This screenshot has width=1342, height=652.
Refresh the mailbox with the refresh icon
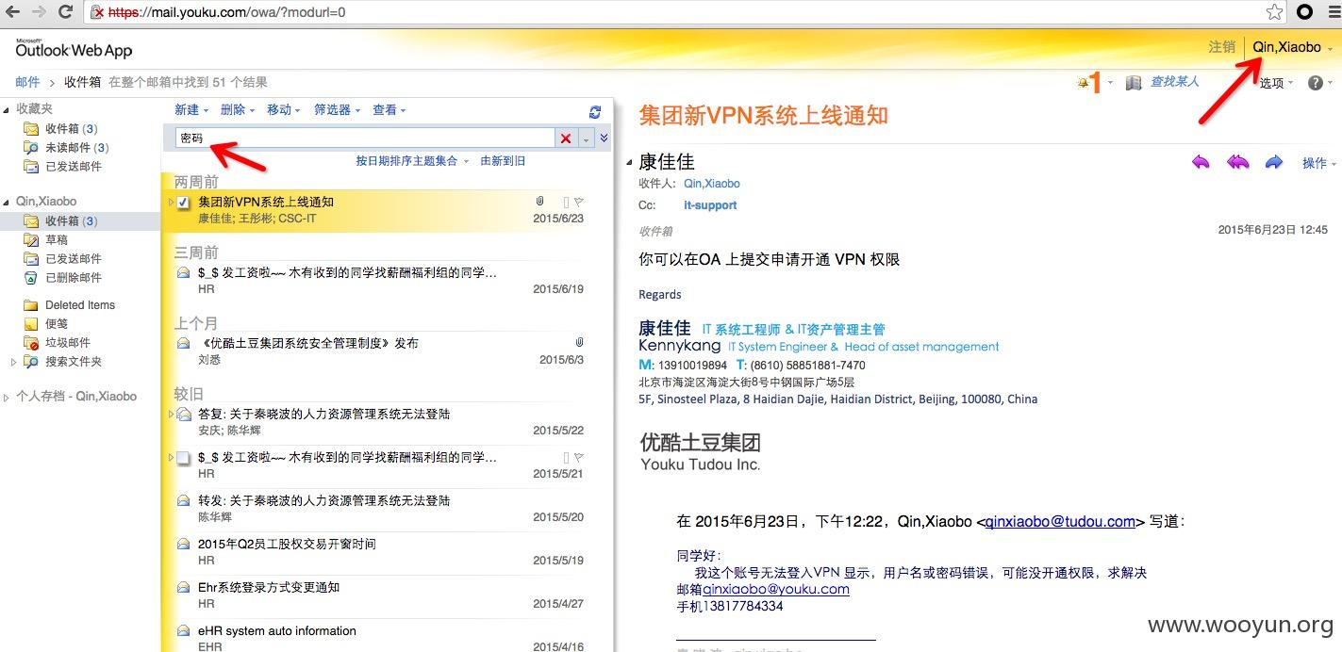pos(594,111)
